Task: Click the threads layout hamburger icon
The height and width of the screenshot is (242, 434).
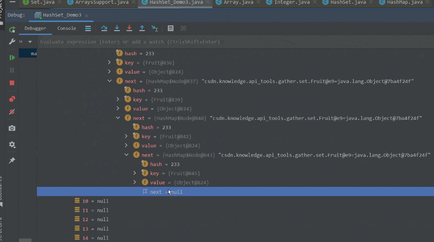Action: [x=88, y=28]
